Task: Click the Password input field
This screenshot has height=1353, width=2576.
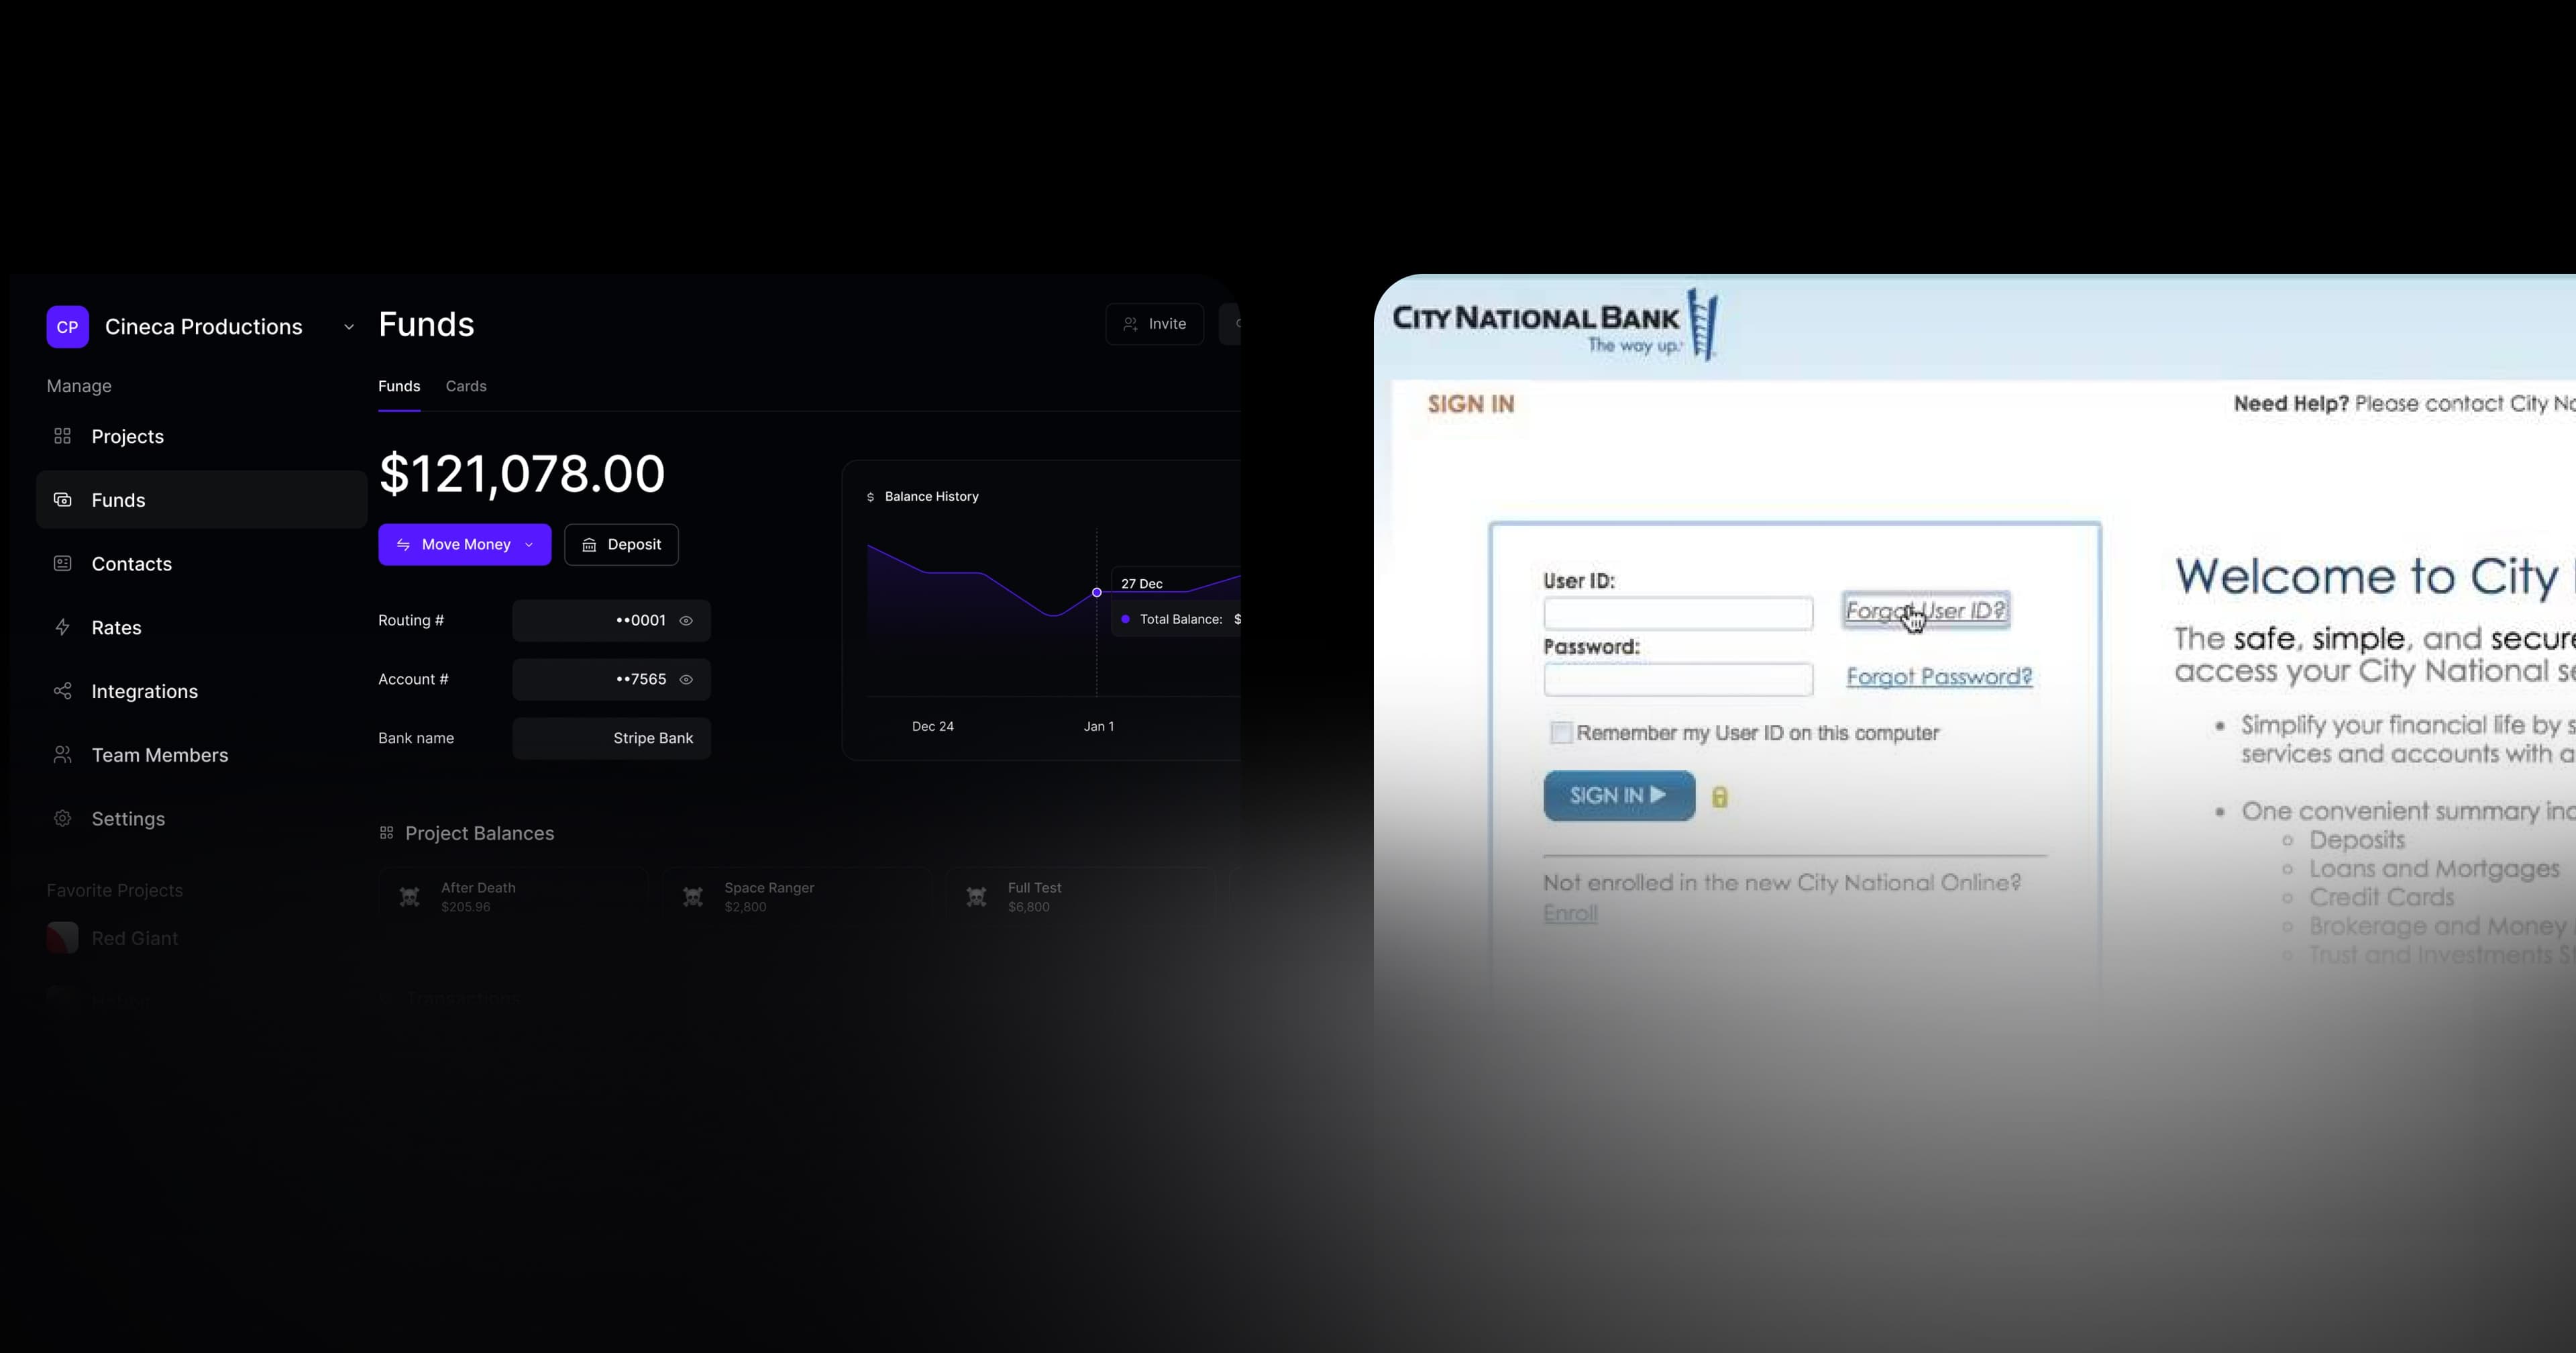Action: tap(1678, 679)
